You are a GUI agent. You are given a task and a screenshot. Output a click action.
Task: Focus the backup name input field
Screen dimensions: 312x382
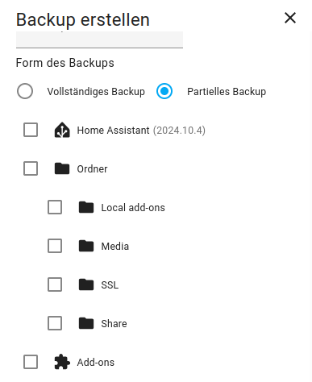click(99, 39)
